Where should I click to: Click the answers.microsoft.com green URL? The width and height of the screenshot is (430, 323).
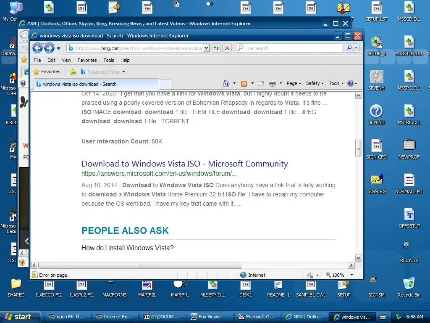coord(159,174)
